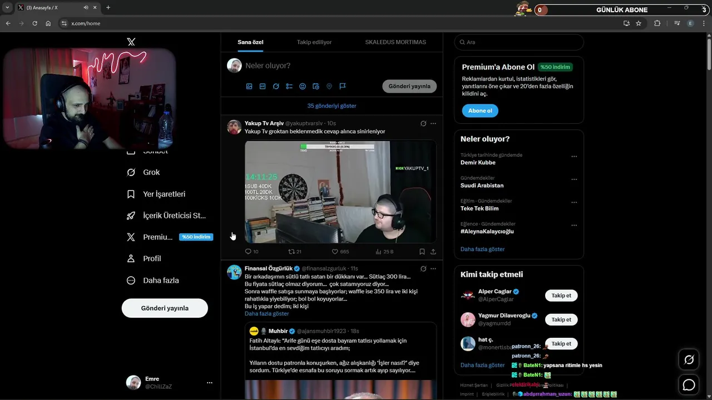Image resolution: width=712 pixels, height=400 pixels.
Task: Mute tab audio speaker icon
Action: pos(86,8)
